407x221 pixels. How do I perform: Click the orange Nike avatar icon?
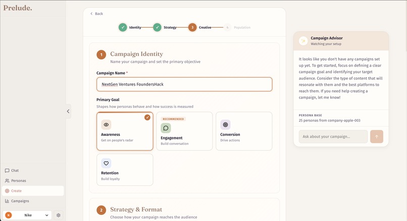tap(8, 215)
